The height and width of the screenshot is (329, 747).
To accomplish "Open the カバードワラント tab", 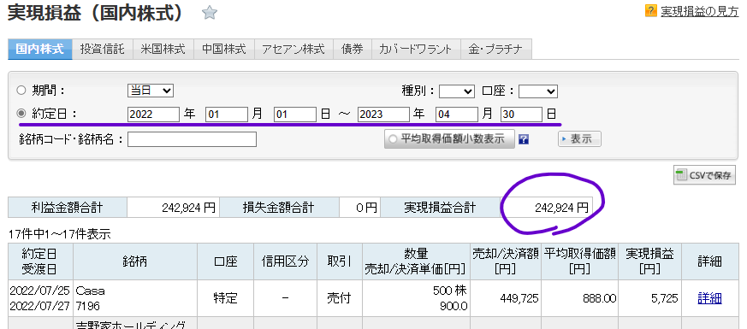I will click(415, 49).
